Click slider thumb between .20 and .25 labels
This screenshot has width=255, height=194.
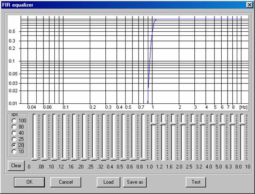[84, 159]
